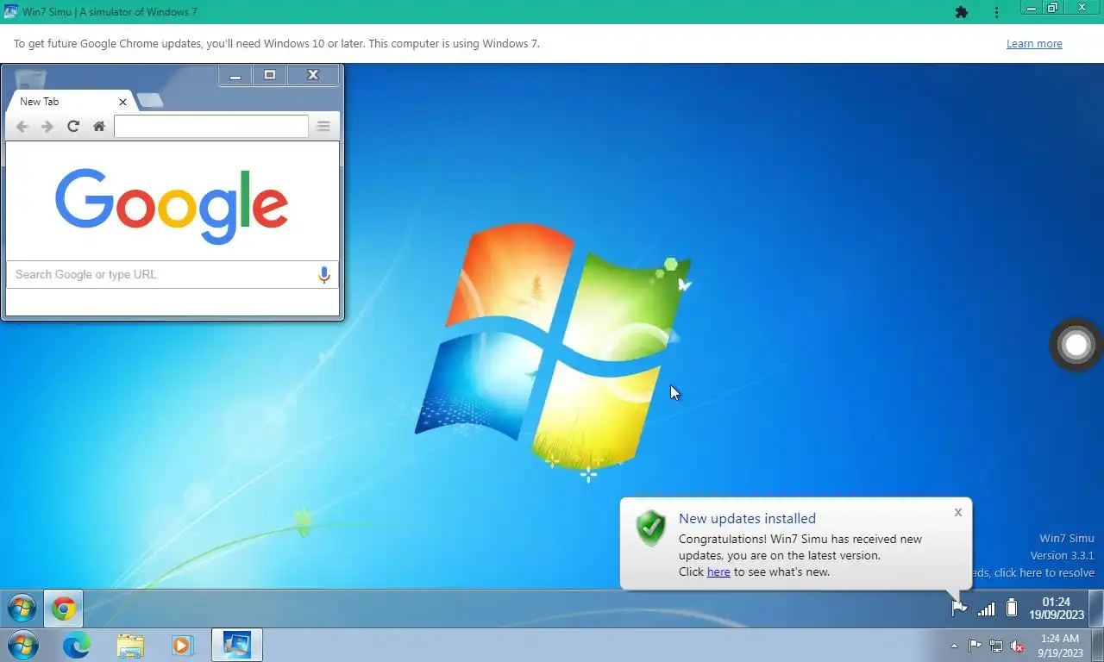Open the simulator's Start menu orb

click(x=22, y=609)
